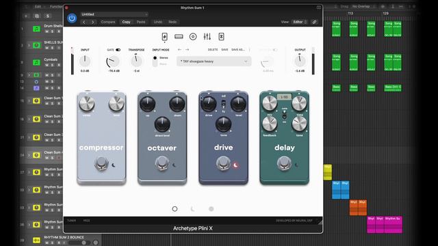Image resolution: width=438 pixels, height=246 pixels.
Task: Open the preset more-options dots menu
Action: click(x=249, y=50)
